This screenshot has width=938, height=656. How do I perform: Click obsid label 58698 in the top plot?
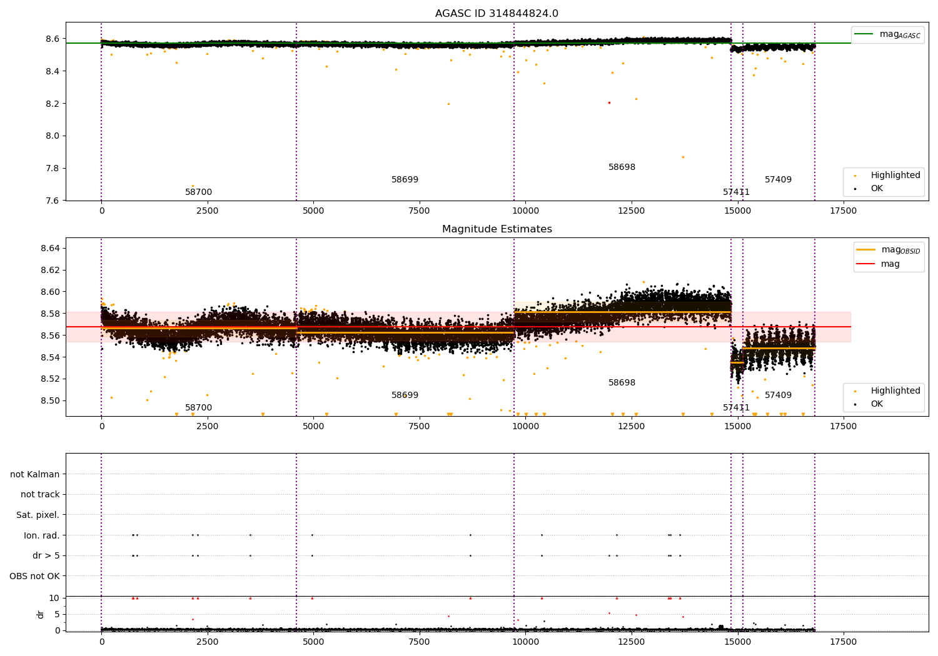622,167
